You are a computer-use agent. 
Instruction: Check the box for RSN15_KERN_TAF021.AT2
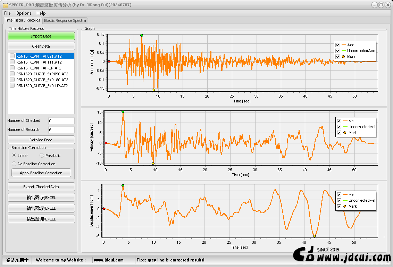click(12, 56)
